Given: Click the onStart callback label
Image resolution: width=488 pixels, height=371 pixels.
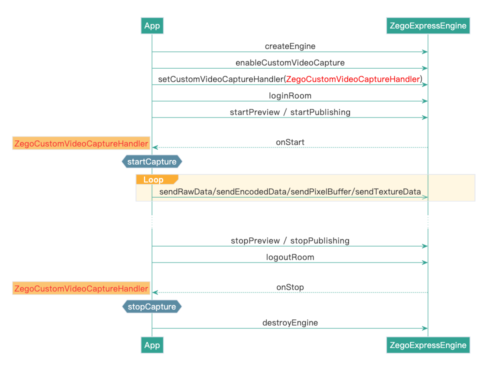Looking at the screenshot, I should click(x=290, y=142).
